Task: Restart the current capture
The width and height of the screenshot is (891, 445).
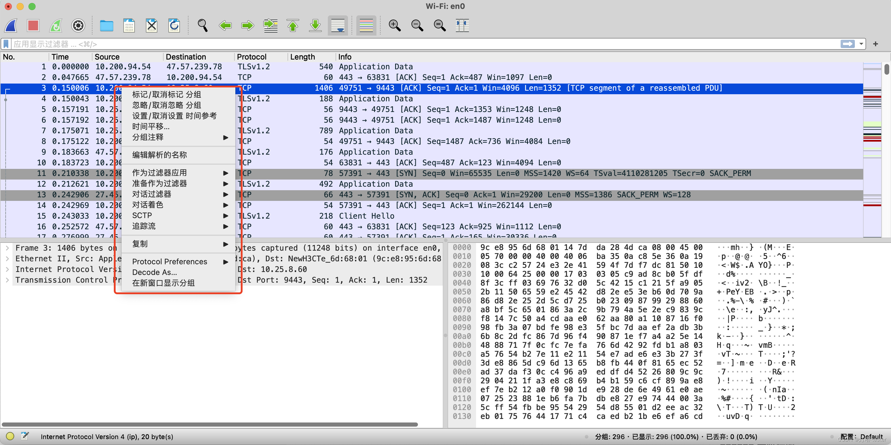Action: pos(56,25)
